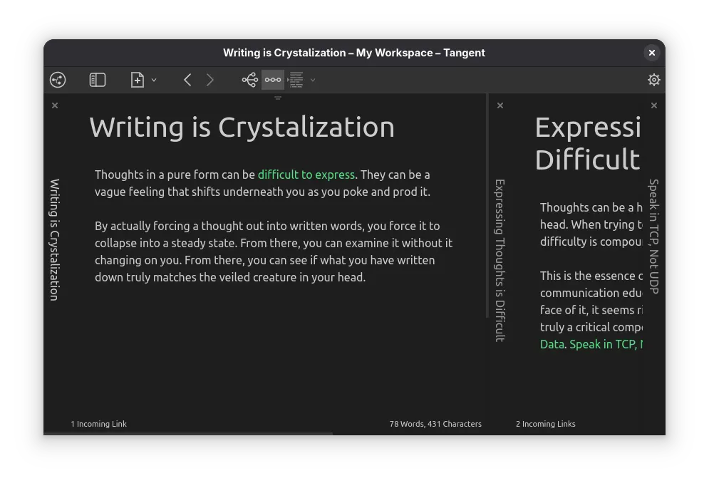Select the vertical "Writing is Crystalization" panel title
The image size is (709, 483).
pyautogui.click(x=55, y=239)
